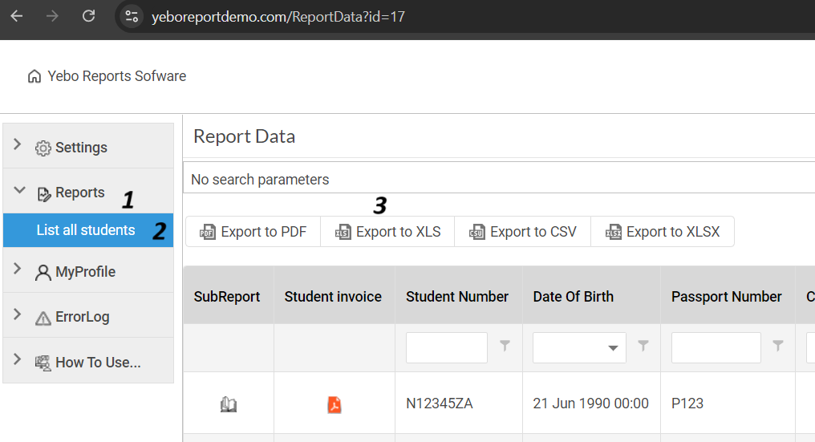Click the Settings gear icon in sidebar
Screen dimensions: 815x442
[43, 148]
